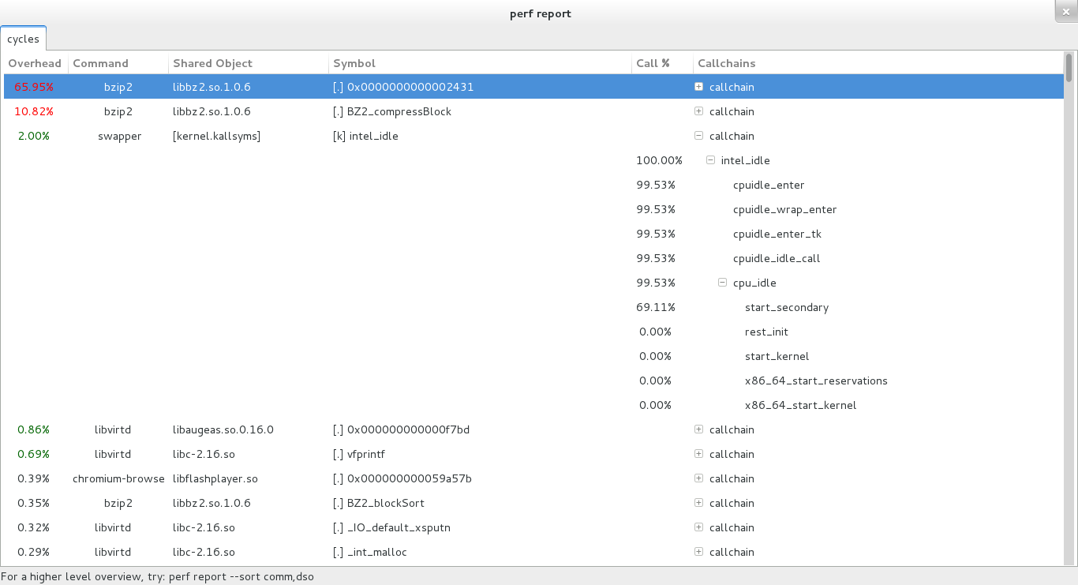
Task: Expand callchain for vfprintf row
Action: (698, 454)
